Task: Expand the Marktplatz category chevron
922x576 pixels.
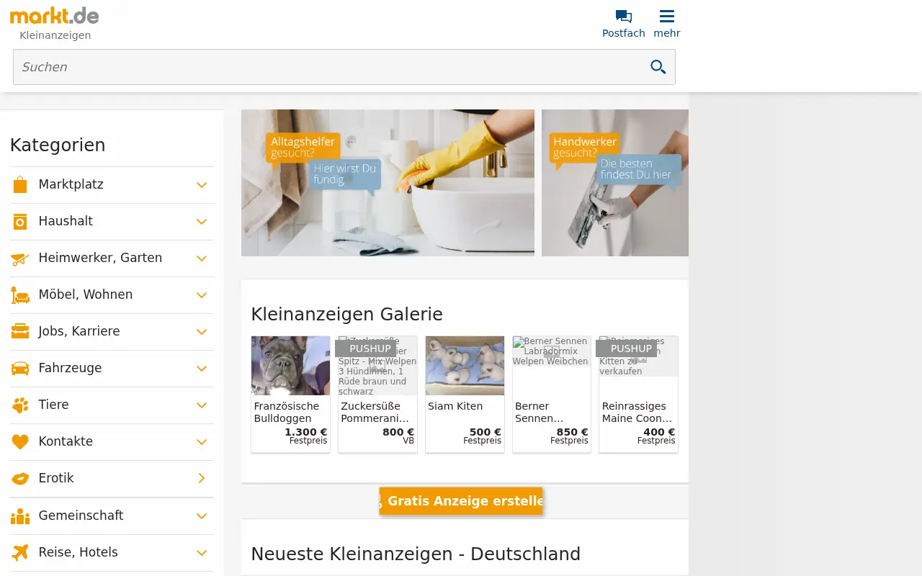Action: pyautogui.click(x=202, y=185)
